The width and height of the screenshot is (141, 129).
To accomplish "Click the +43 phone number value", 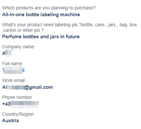I will (x=20, y=104).
